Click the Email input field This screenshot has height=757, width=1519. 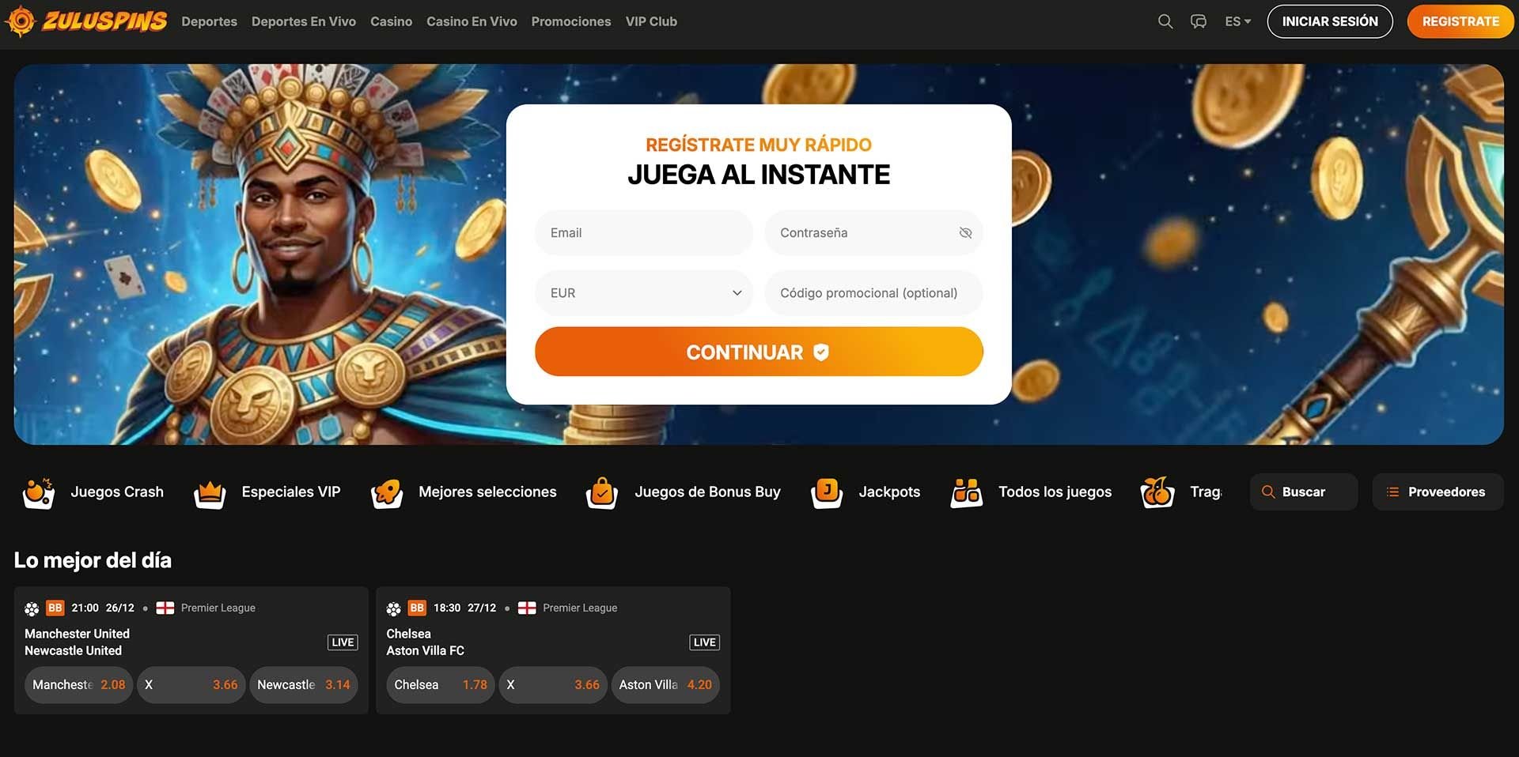644,232
